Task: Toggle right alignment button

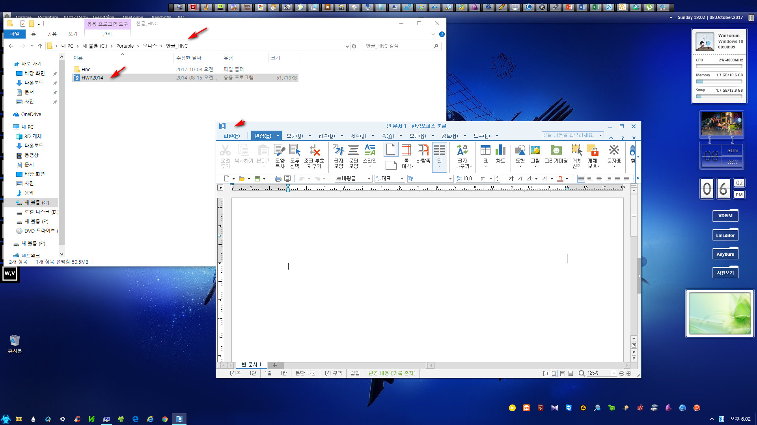Action: (x=608, y=179)
